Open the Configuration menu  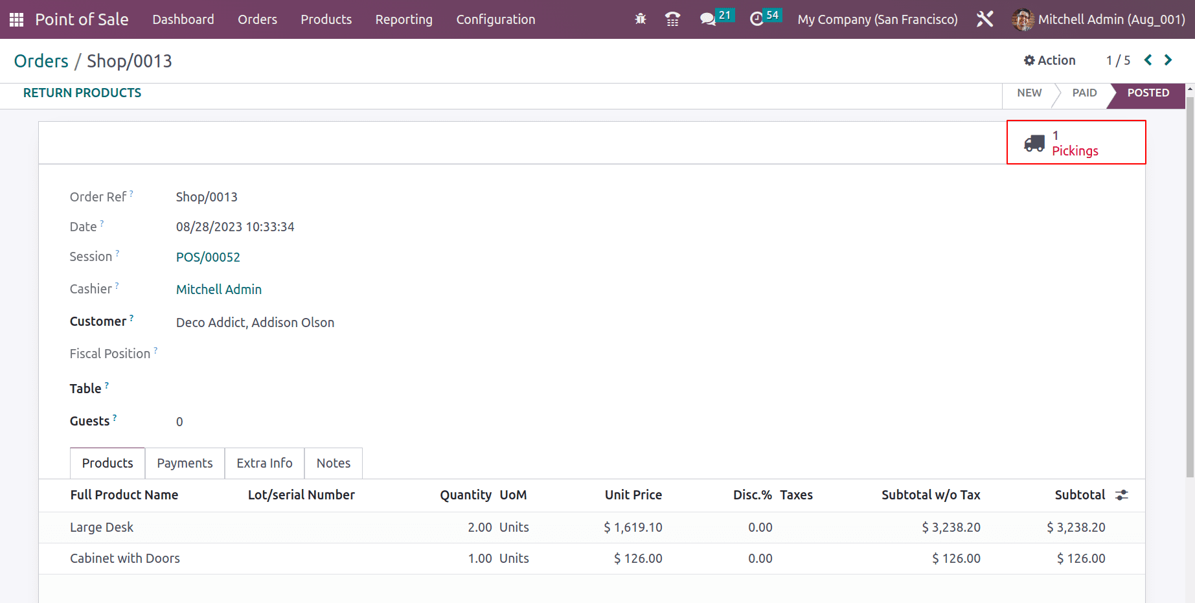(x=495, y=19)
